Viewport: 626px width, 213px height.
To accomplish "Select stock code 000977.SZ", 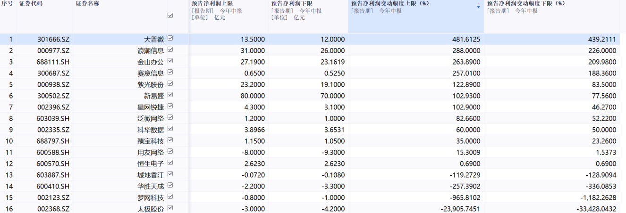I will (53, 50).
